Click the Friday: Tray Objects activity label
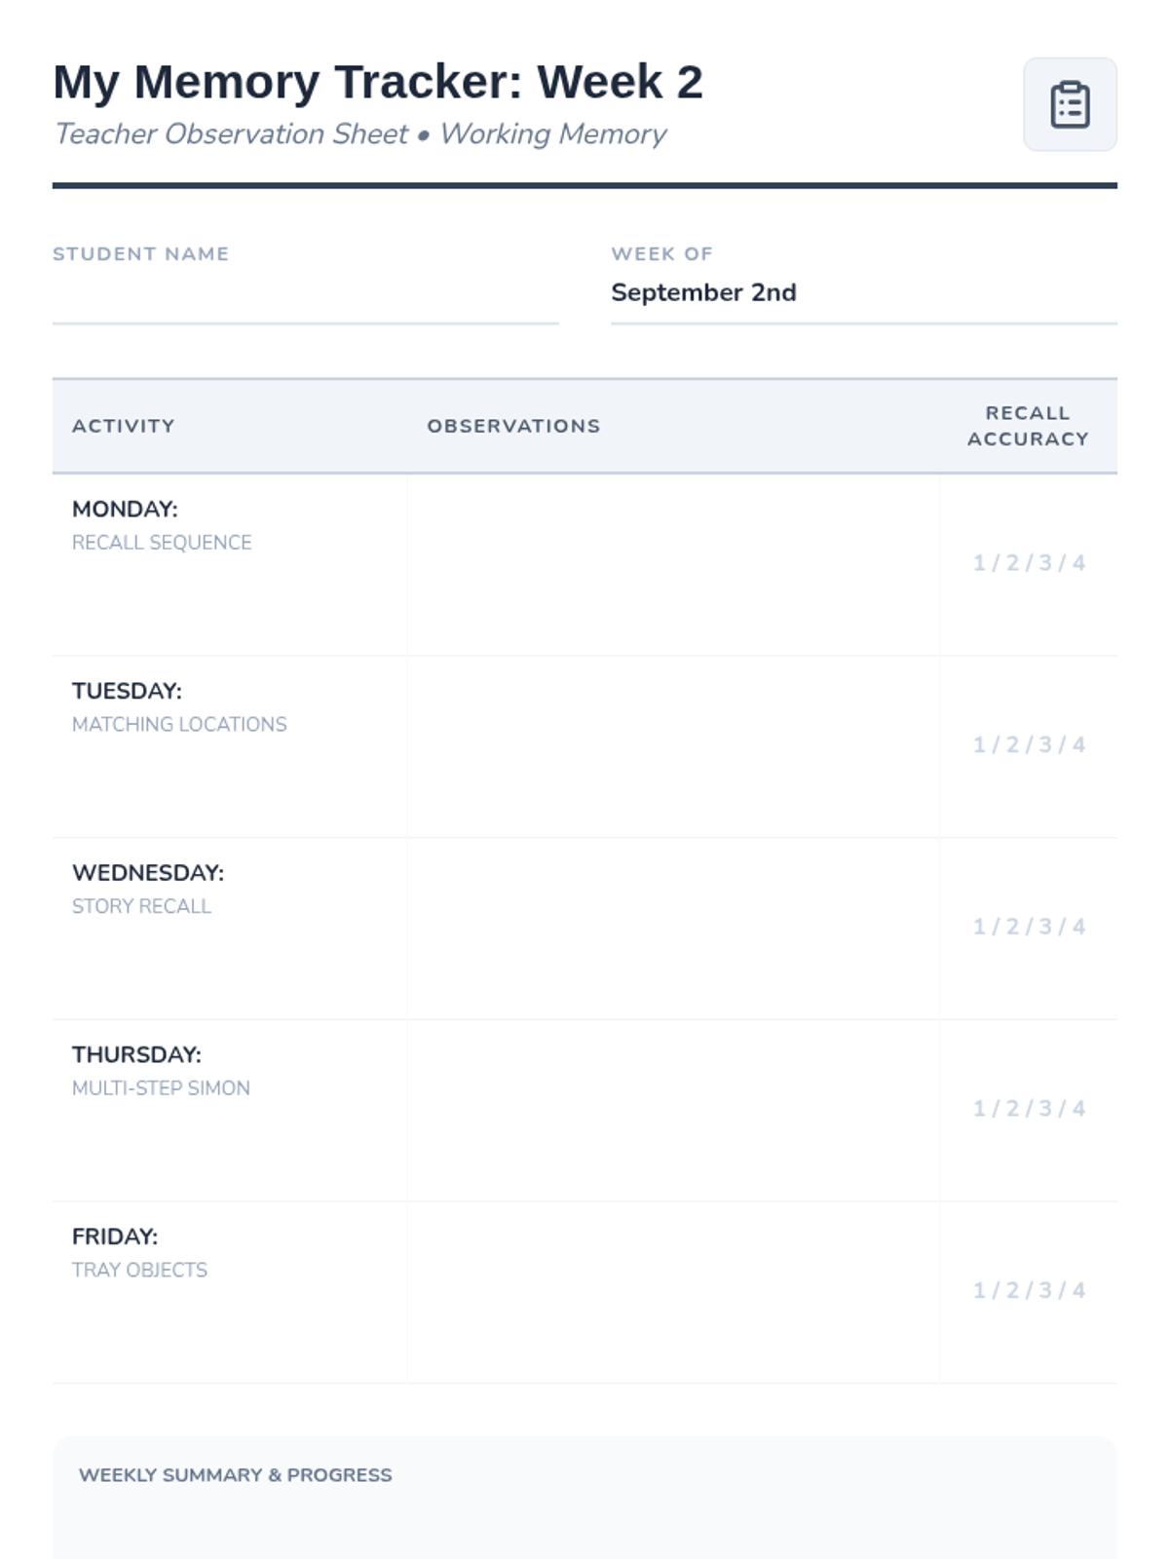Screen dimensions: 1169x1559 click(139, 1253)
